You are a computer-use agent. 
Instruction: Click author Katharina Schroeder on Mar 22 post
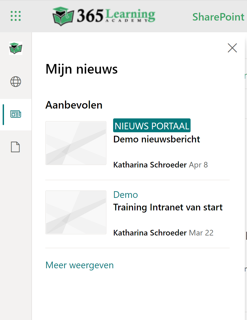click(150, 233)
